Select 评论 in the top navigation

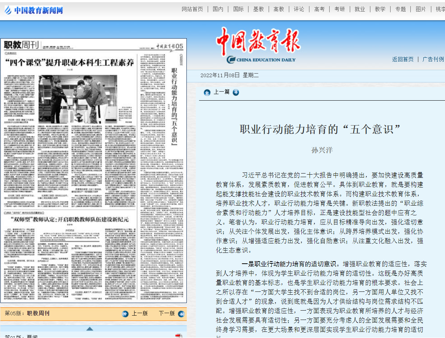click(x=299, y=9)
